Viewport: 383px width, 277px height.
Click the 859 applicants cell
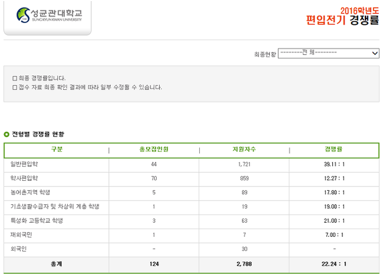pos(245,178)
